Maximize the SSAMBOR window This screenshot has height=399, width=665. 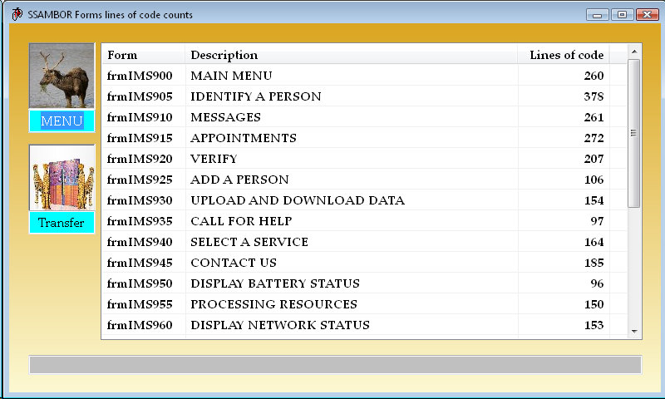click(622, 15)
